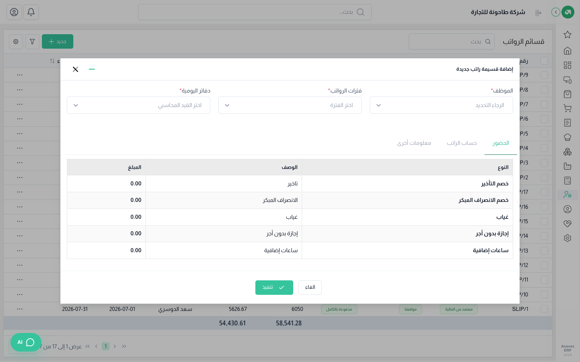Viewport: 580px width, 362px height.
Task: Click the column sort arrows in table header
Action: 52,61
